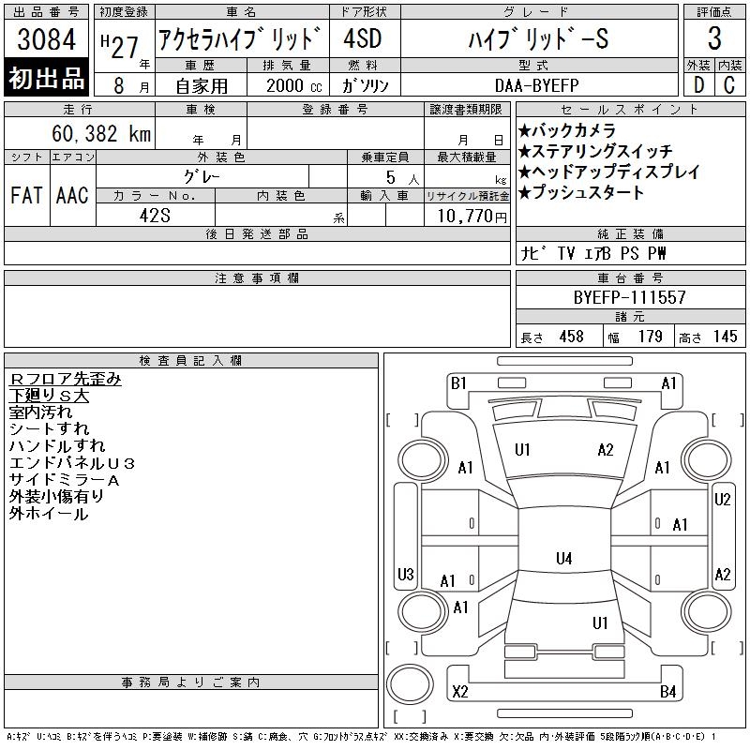The width and height of the screenshot is (750, 750).
Task: Click the lot number 3084
Action: pyautogui.click(x=47, y=41)
